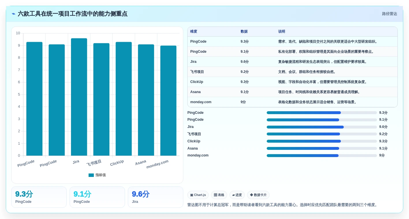This screenshot has height=219, width=409.
Task: Click the description starting 表格化数据
Action: 318,102
